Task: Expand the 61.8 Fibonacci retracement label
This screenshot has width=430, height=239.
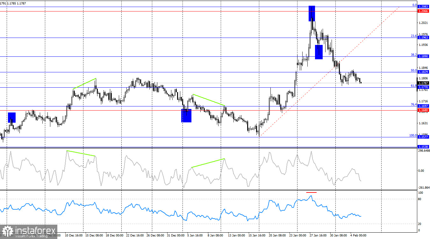Action: [x=414, y=85]
